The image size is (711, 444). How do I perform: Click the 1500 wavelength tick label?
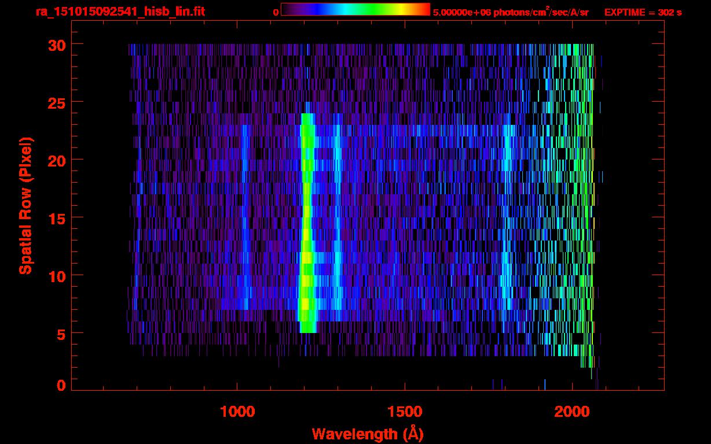click(x=404, y=412)
